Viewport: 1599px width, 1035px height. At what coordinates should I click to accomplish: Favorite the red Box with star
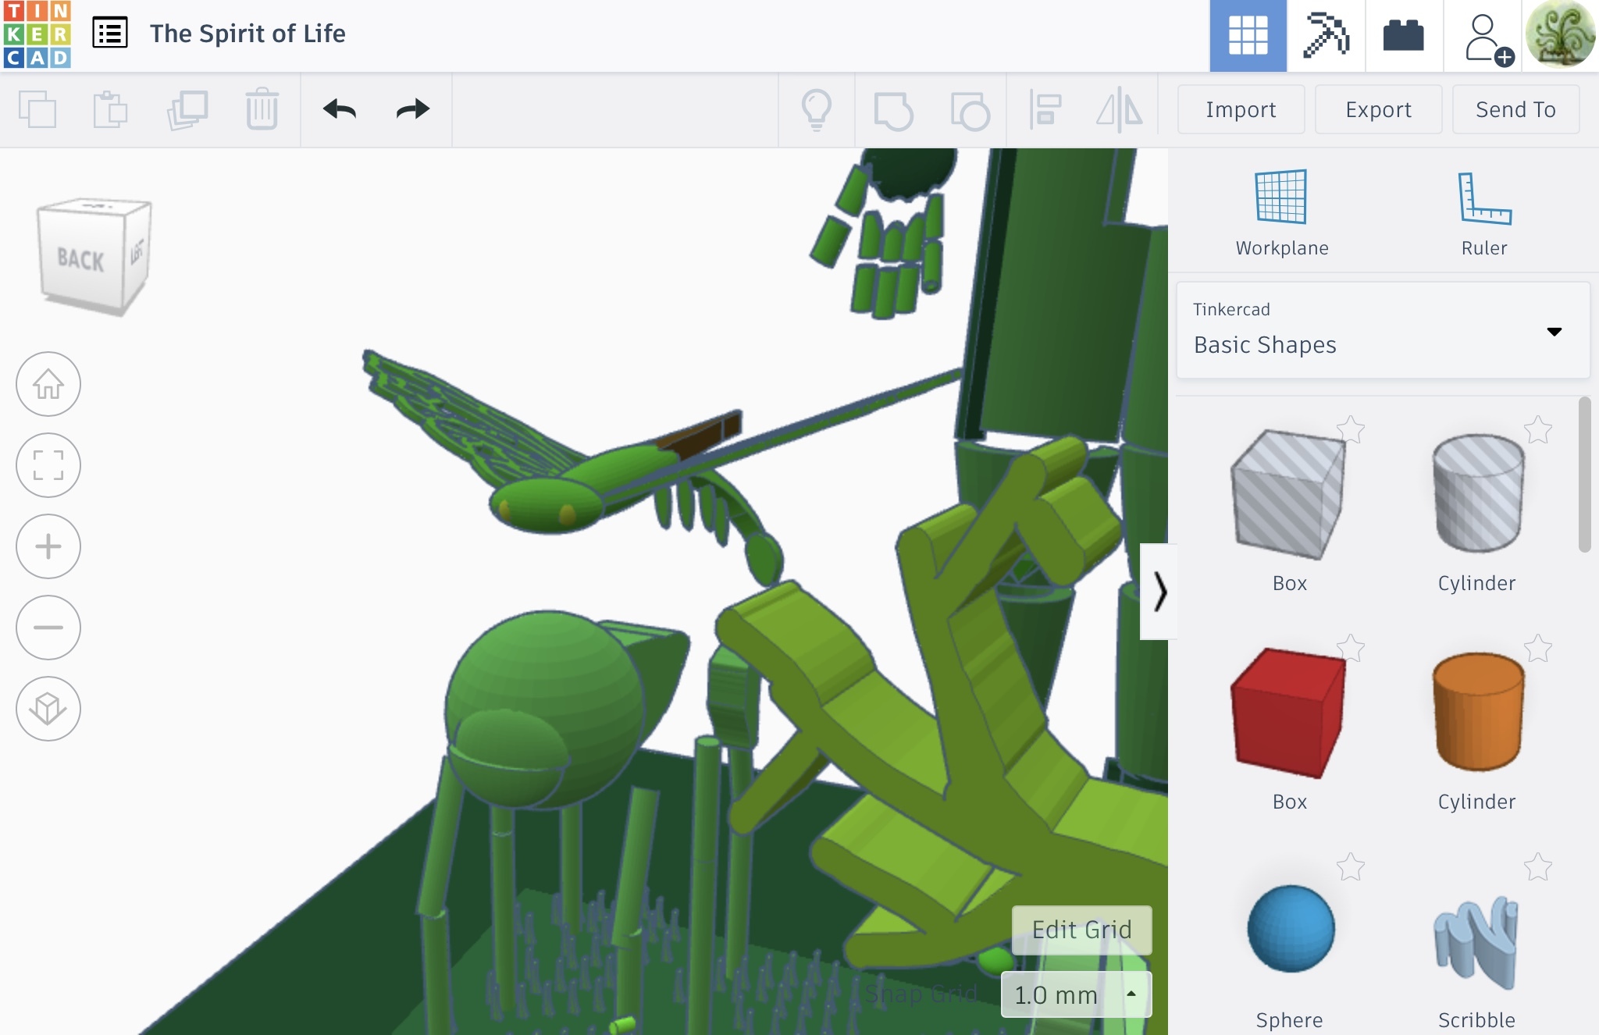coord(1350,648)
